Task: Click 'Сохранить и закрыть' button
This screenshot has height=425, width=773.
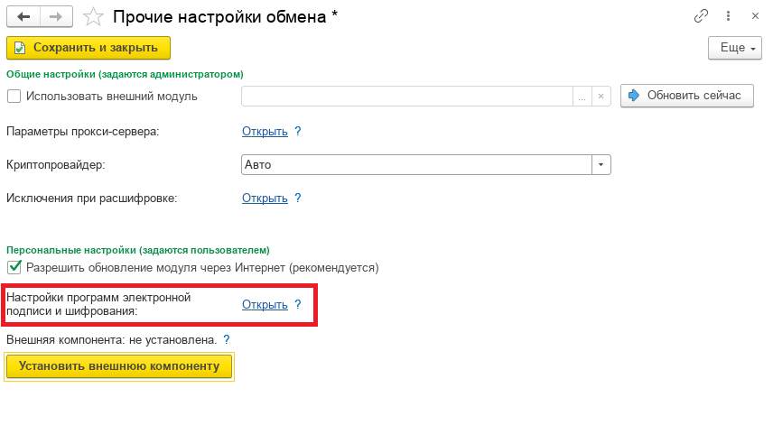Action: pos(88,48)
